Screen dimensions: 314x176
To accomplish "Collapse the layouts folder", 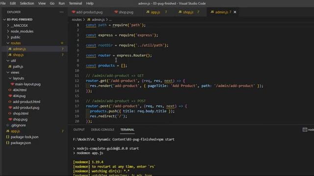I will pos(18,78).
